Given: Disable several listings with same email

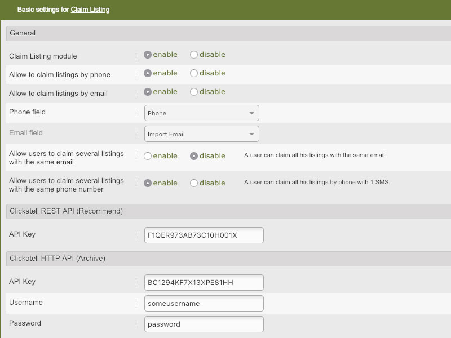Looking at the screenshot, I should tap(194, 157).
